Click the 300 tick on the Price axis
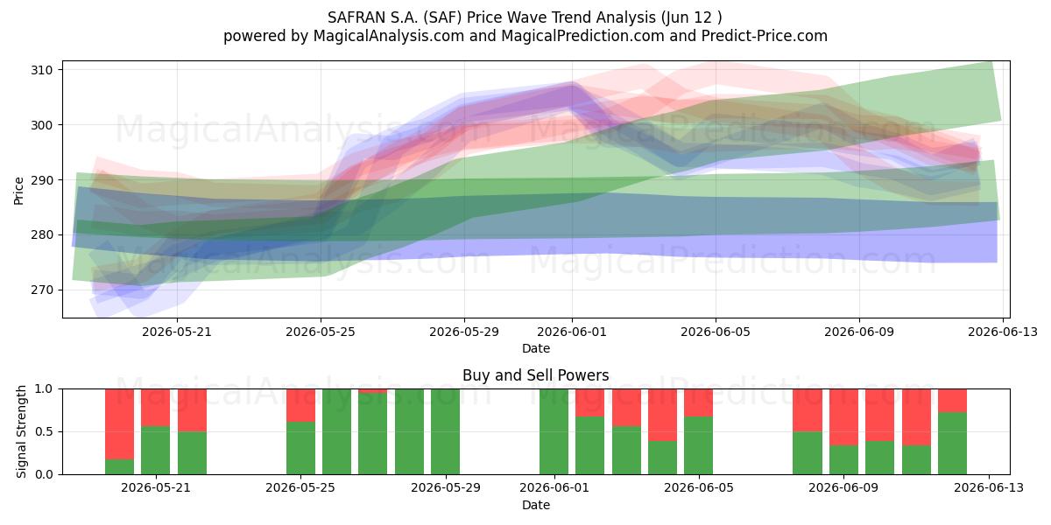This screenshot has height=525, width=1051. click(42, 125)
